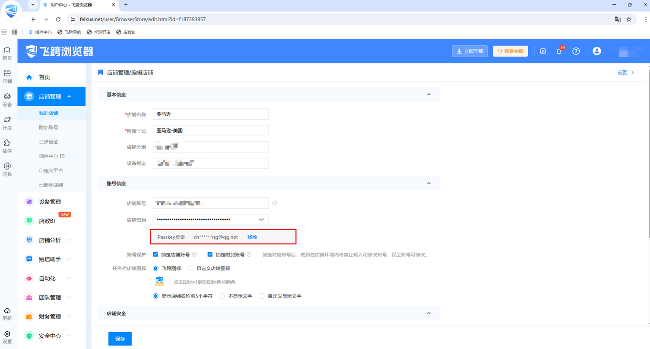Open notifications bell with 19 badge
Screen dimensions: 650x349
(x=559, y=51)
